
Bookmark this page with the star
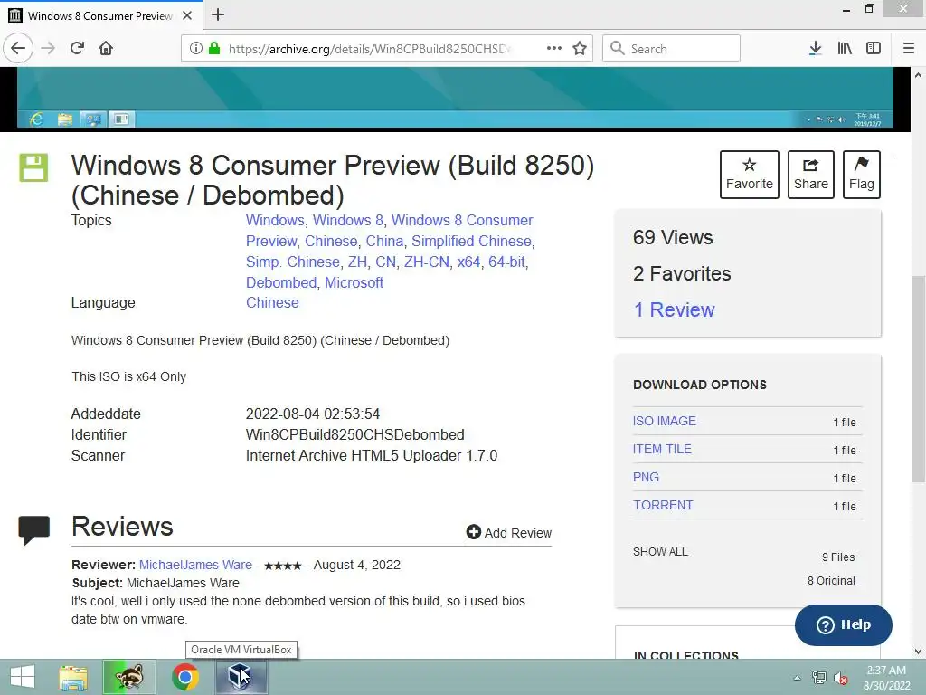click(580, 49)
